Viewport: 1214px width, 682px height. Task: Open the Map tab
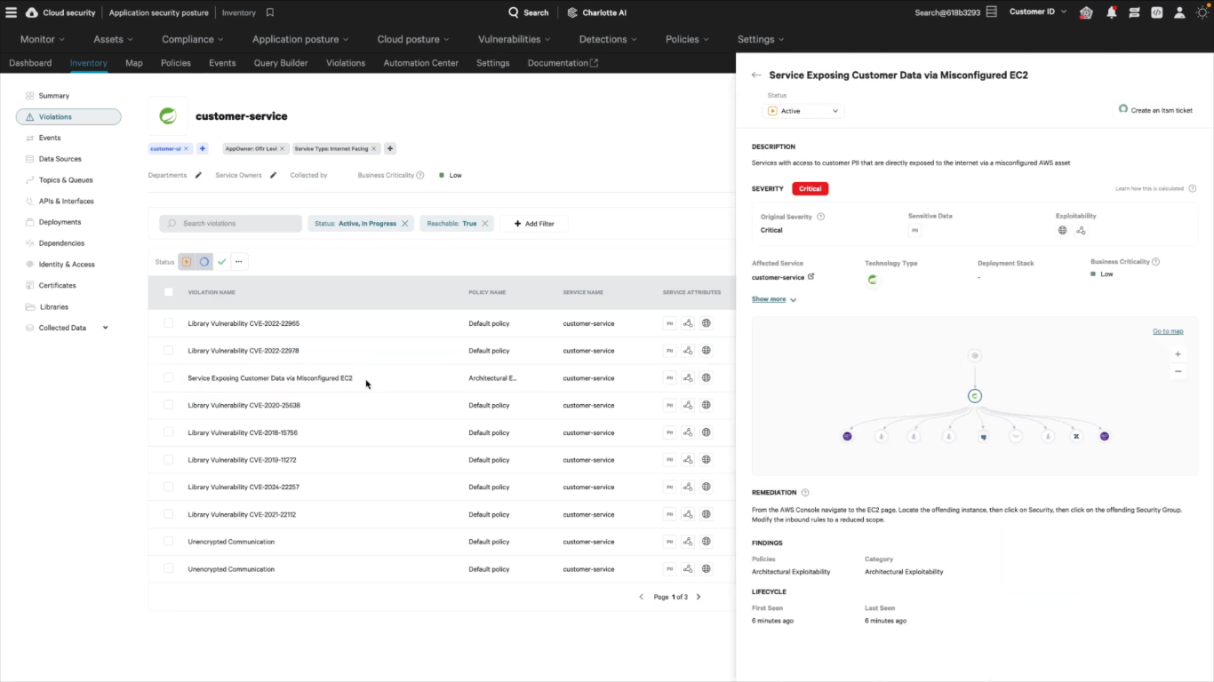click(134, 63)
